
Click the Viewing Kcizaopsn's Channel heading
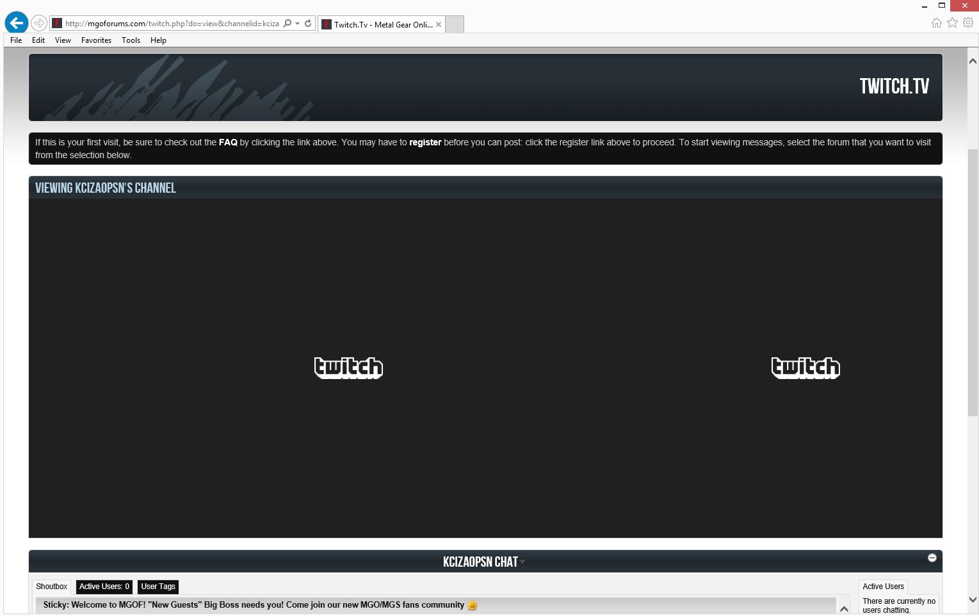[x=106, y=188]
